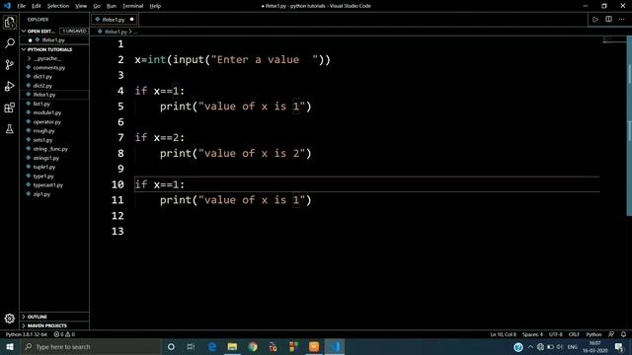The image size is (632, 355).
Task: Open the Help menu
Action: [x=155, y=6]
